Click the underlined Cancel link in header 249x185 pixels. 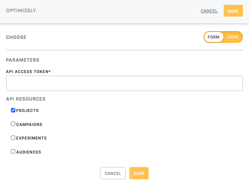pyautogui.click(x=209, y=11)
